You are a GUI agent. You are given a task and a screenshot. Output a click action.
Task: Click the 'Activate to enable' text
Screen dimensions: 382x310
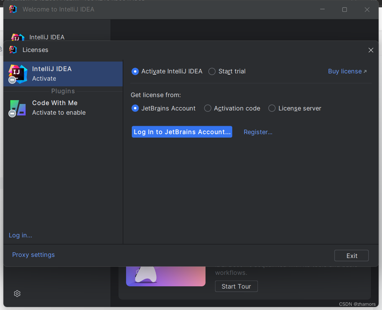click(x=59, y=113)
